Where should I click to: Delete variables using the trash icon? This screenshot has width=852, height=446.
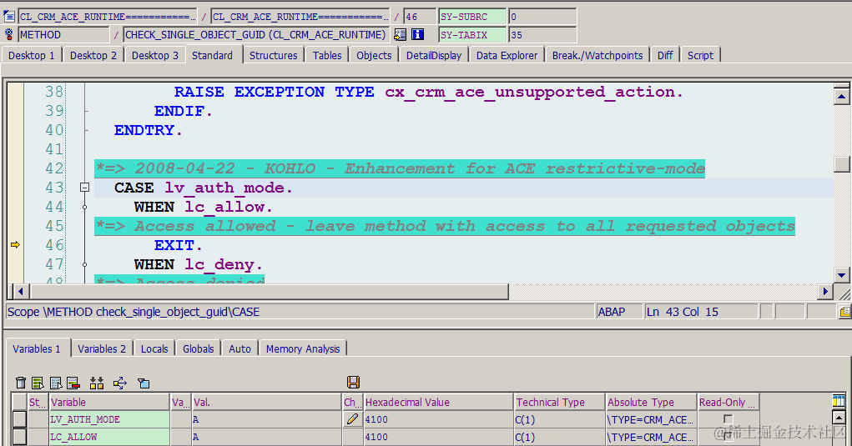pos(21,383)
